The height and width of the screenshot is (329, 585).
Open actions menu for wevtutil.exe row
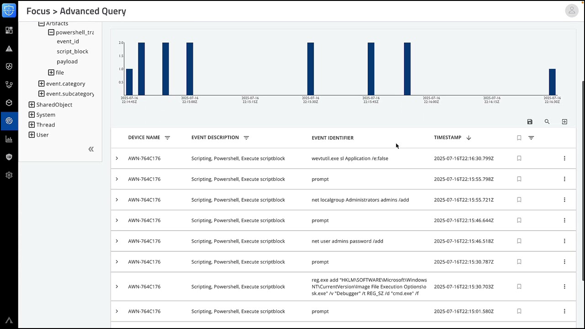point(564,159)
